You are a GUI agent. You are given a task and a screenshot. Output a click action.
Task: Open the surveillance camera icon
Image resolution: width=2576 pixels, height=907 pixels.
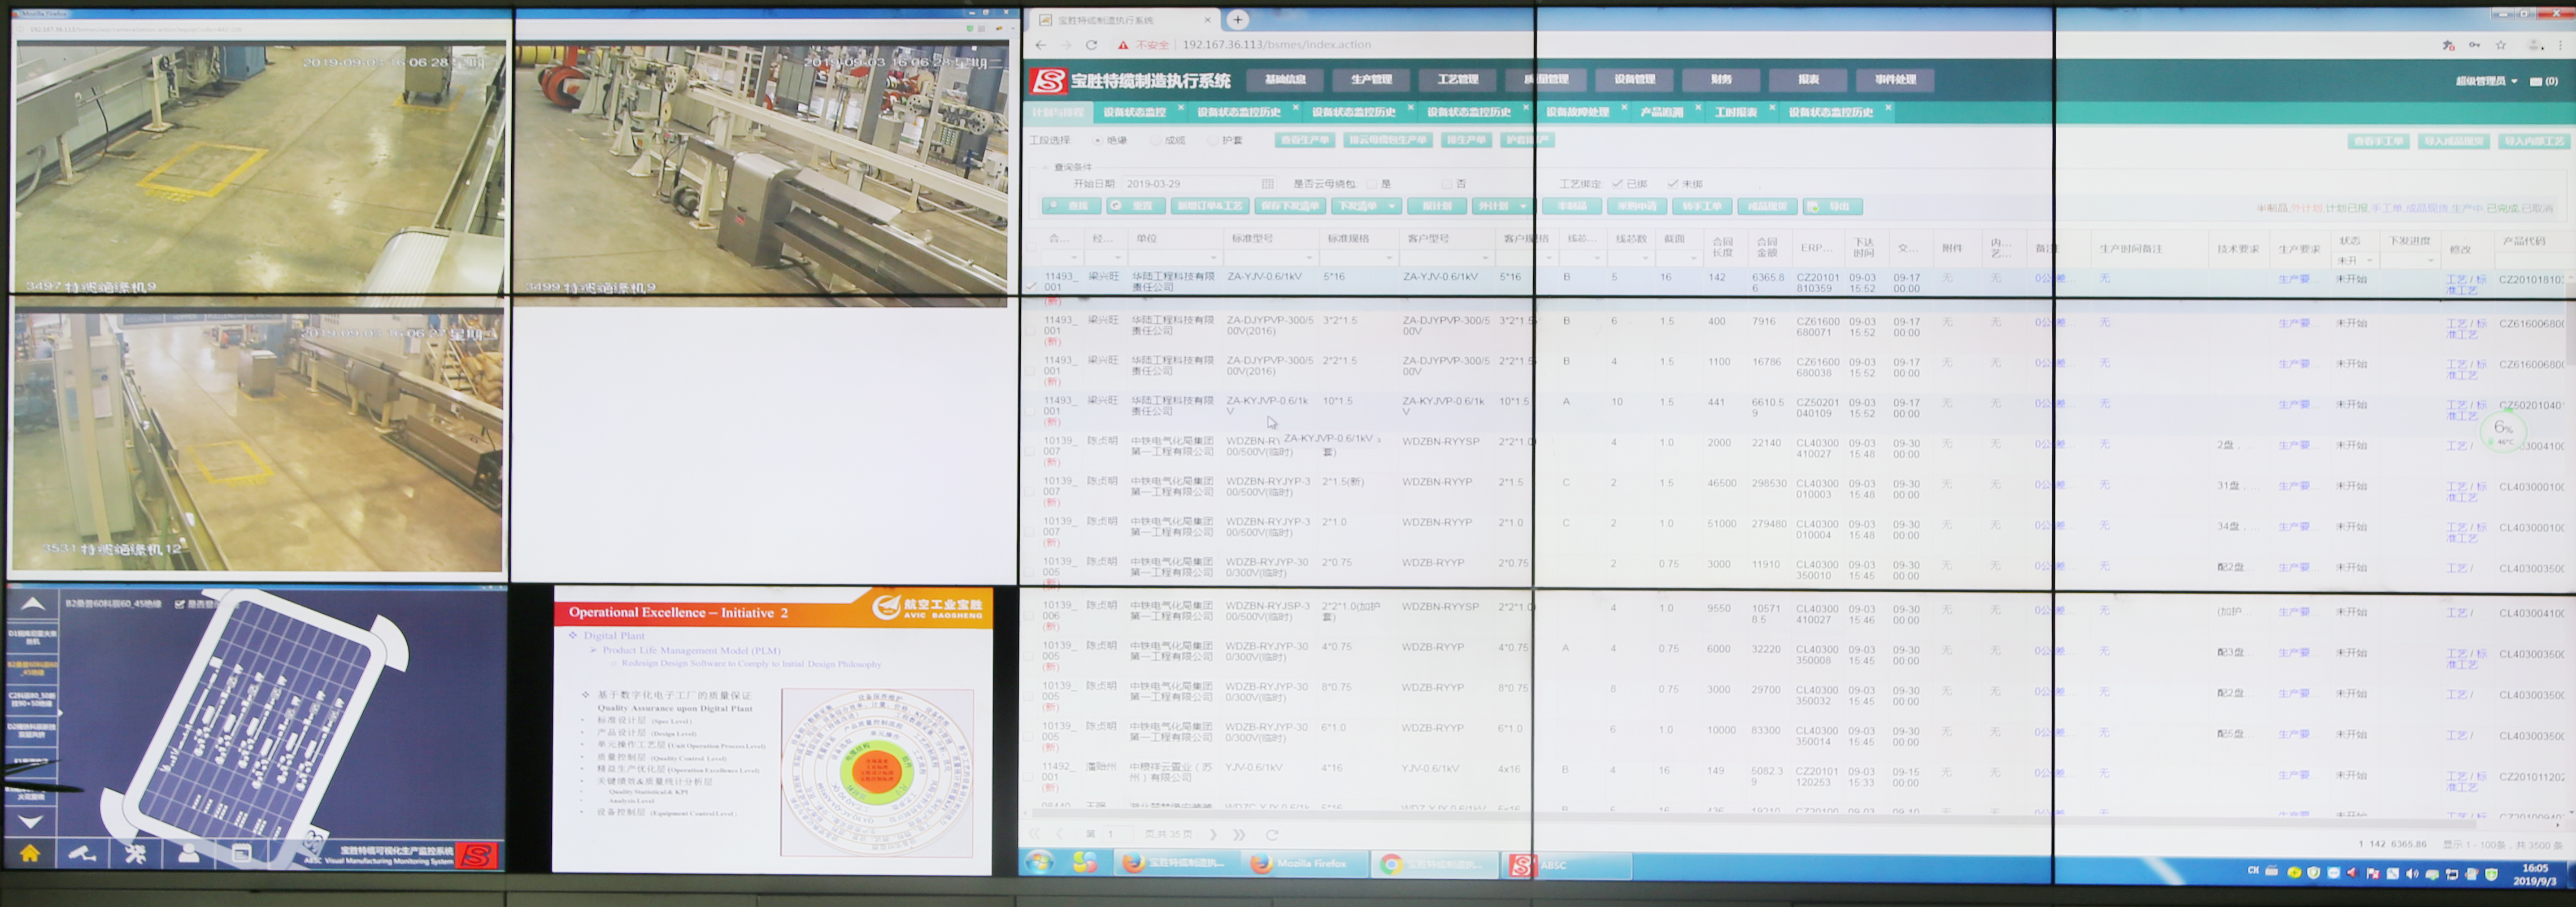click(82, 853)
